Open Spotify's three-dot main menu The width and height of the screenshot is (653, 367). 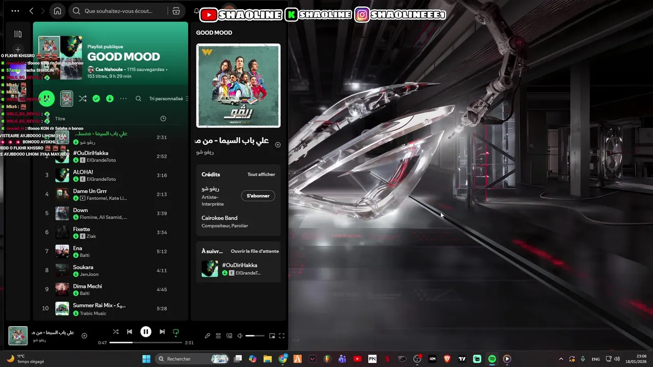tap(15, 11)
